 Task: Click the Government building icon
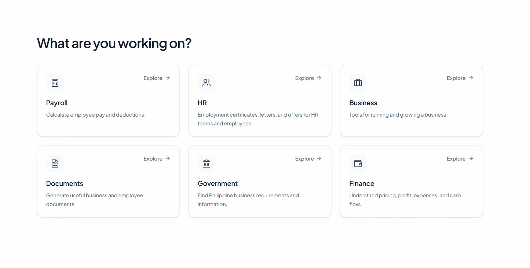pyautogui.click(x=206, y=164)
